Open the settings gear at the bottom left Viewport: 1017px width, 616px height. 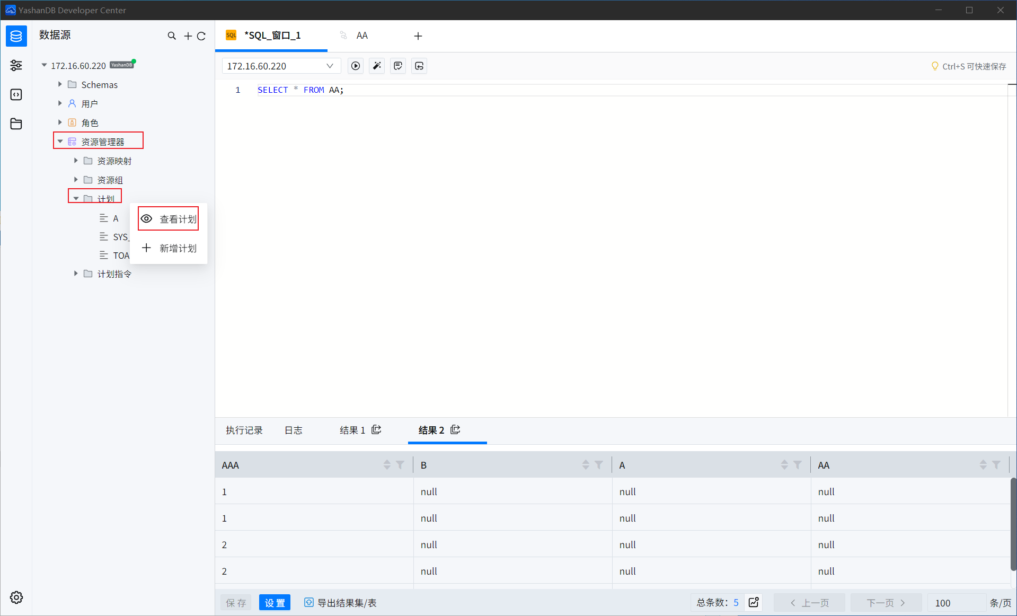tap(16, 597)
